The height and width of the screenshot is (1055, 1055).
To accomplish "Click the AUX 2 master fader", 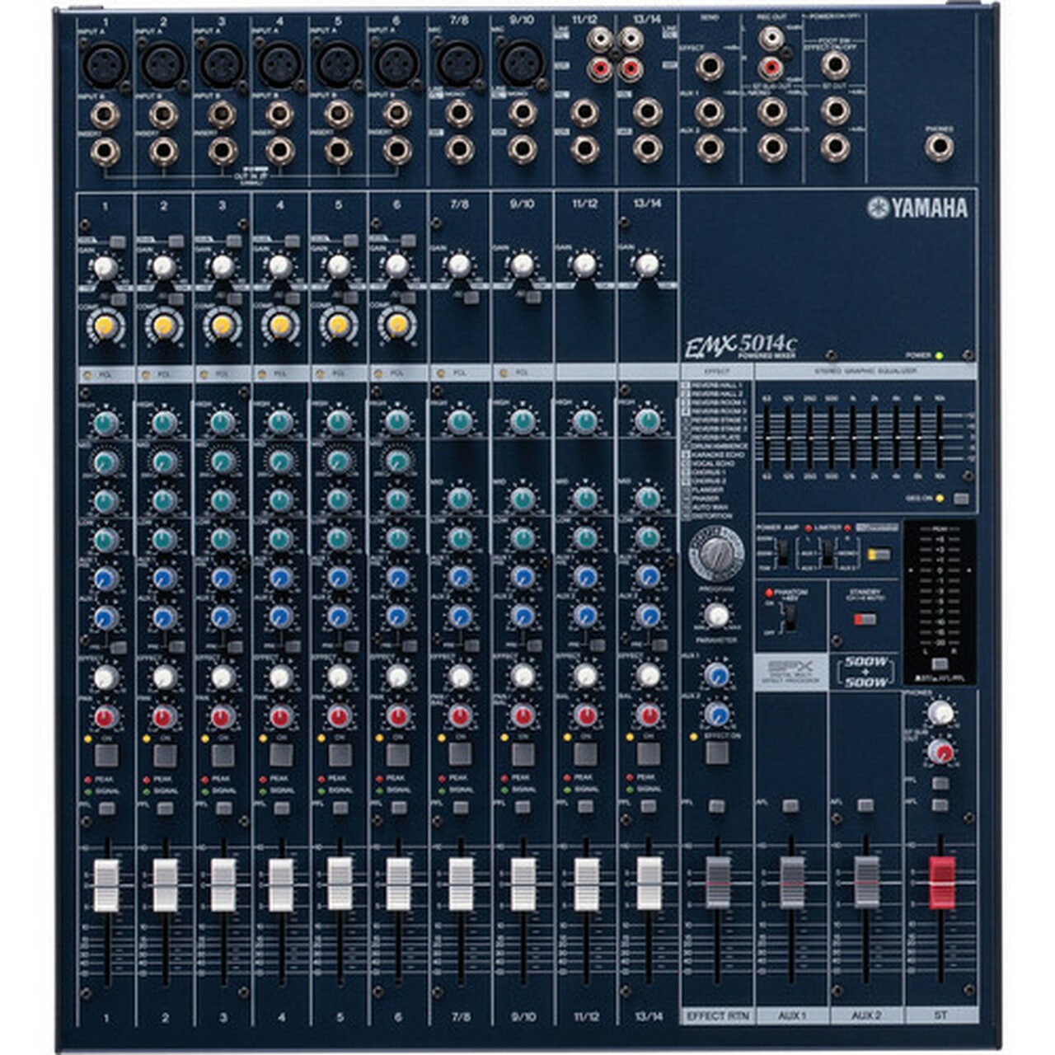I will [866, 883].
